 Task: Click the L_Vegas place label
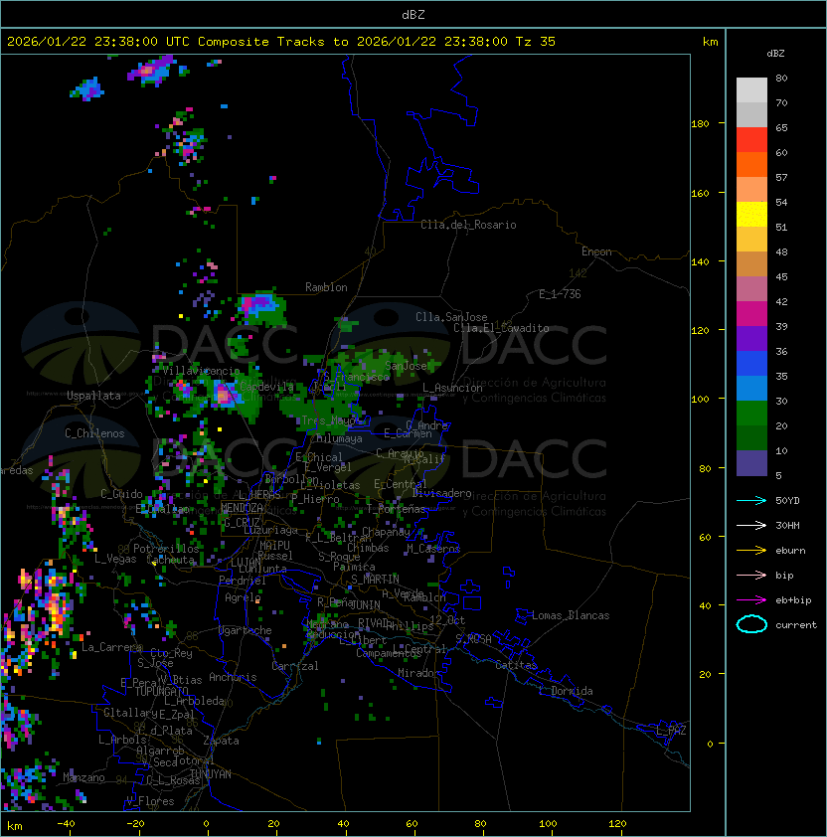tap(115, 559)
